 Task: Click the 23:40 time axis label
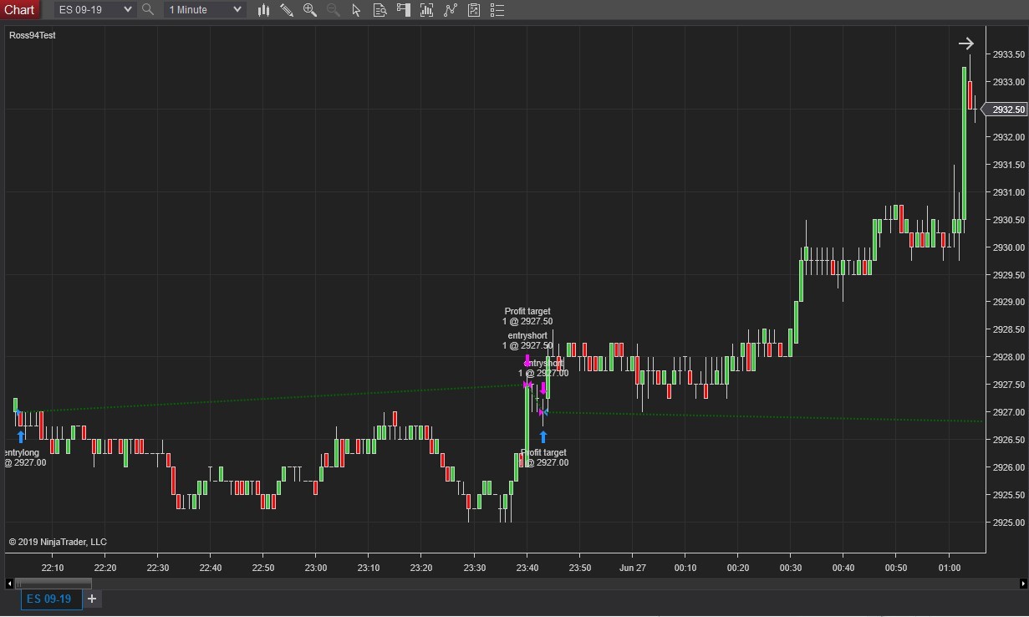point(527,568)
